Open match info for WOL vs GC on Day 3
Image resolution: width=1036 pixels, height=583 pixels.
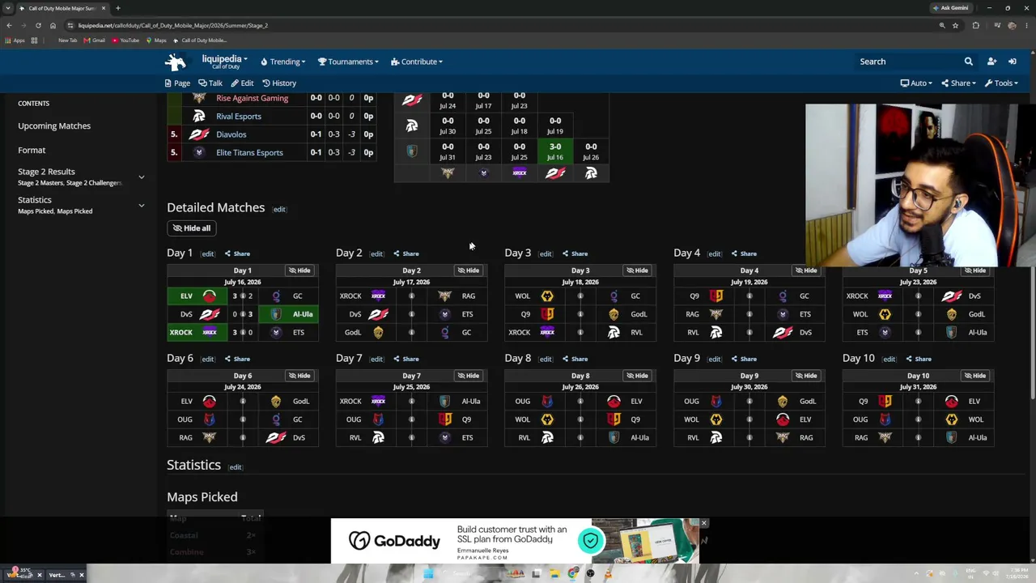580,296
